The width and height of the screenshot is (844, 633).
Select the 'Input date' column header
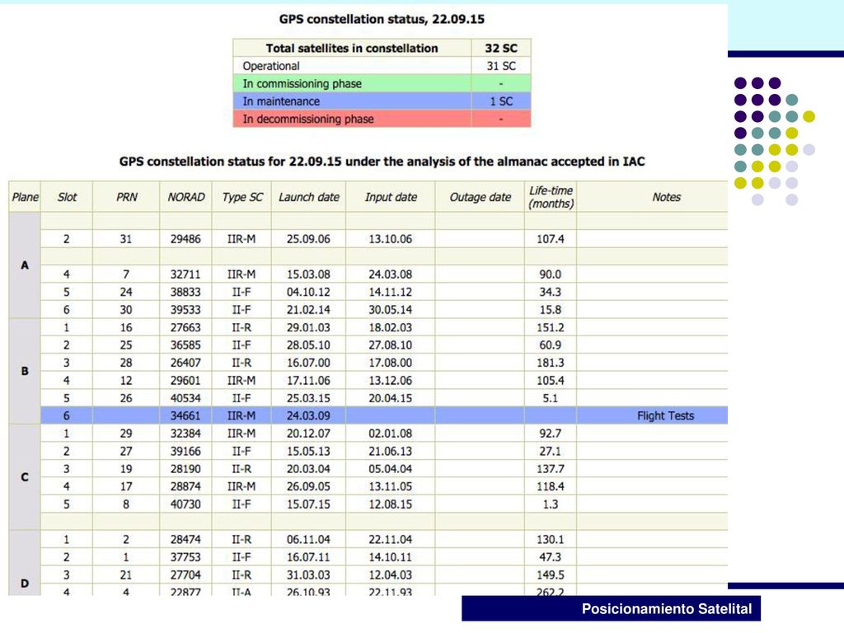[x=391, y=197]
